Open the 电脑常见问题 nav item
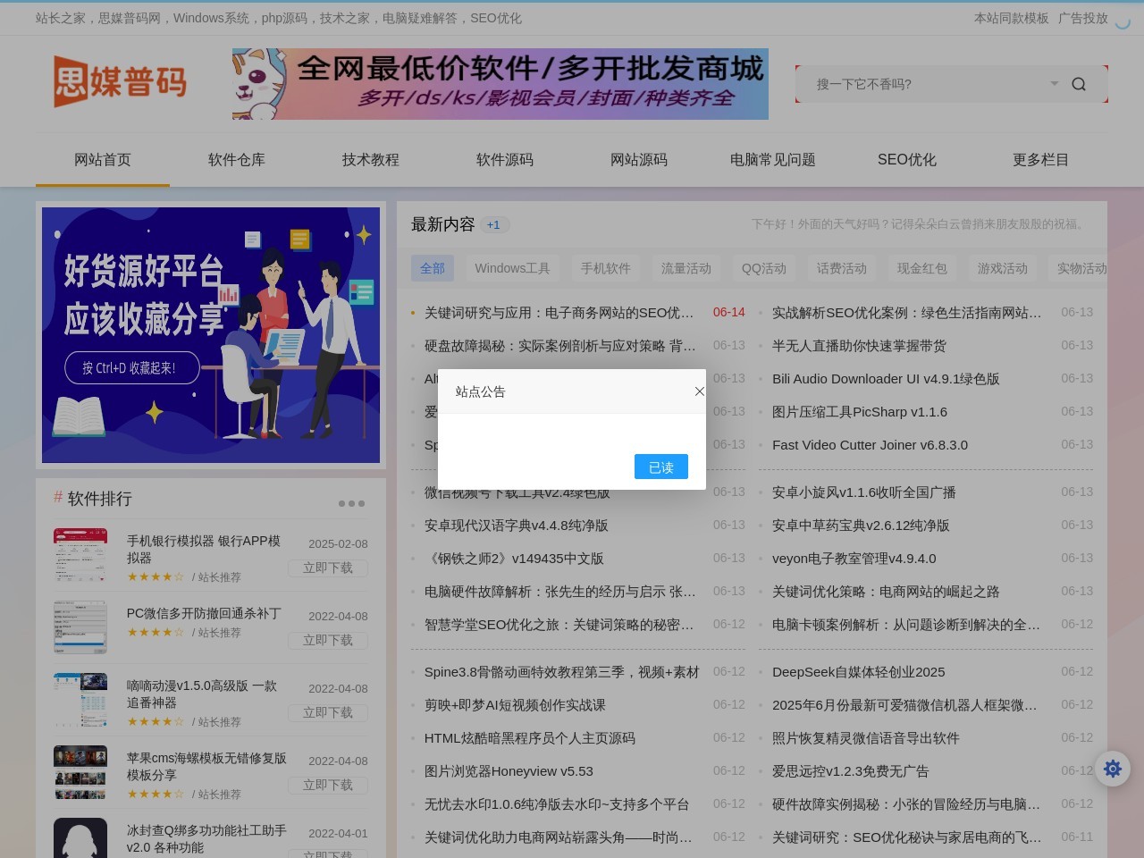 (x=773, y=160)
